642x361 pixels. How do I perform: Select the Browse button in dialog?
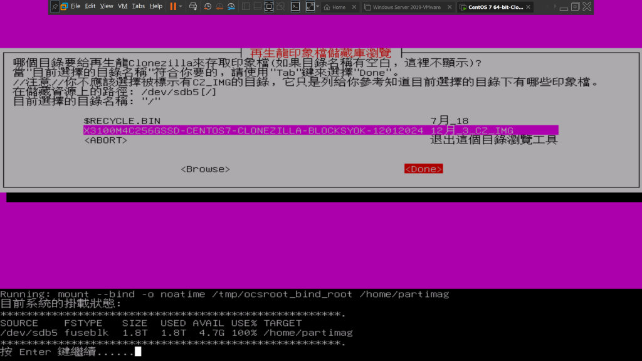pos(205,169)
